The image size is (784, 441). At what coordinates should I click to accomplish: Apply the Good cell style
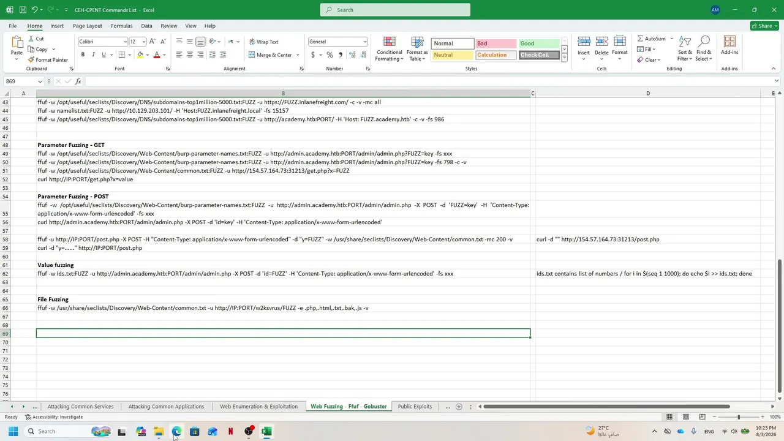tap(539, 43)
